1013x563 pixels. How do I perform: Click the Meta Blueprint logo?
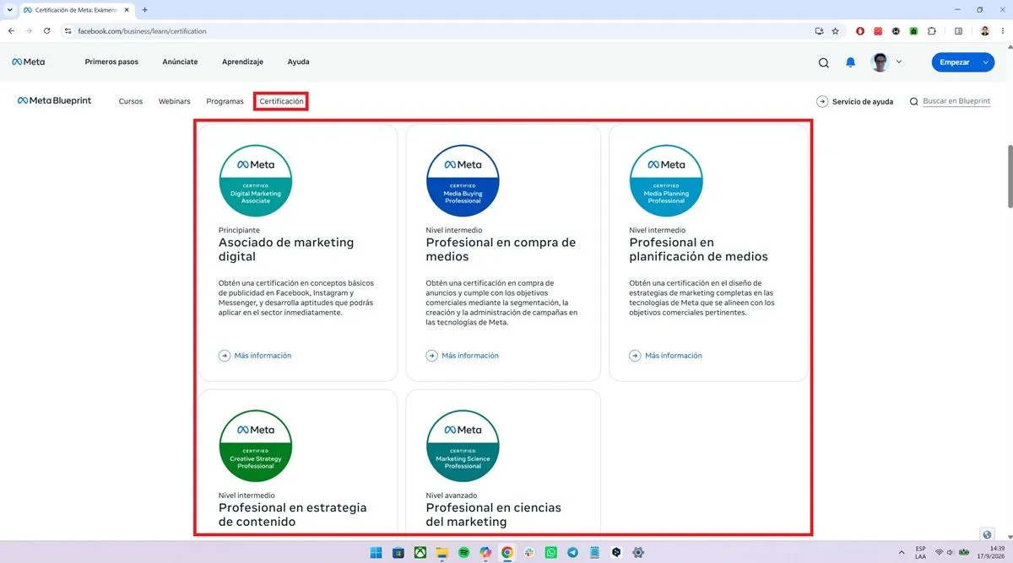[x=54, y=101]
